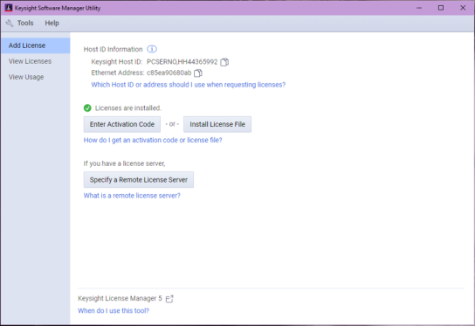Click the Keysight app logo in title bar
The height and width of the screenshot is (326, 475).
pos(9,8)
